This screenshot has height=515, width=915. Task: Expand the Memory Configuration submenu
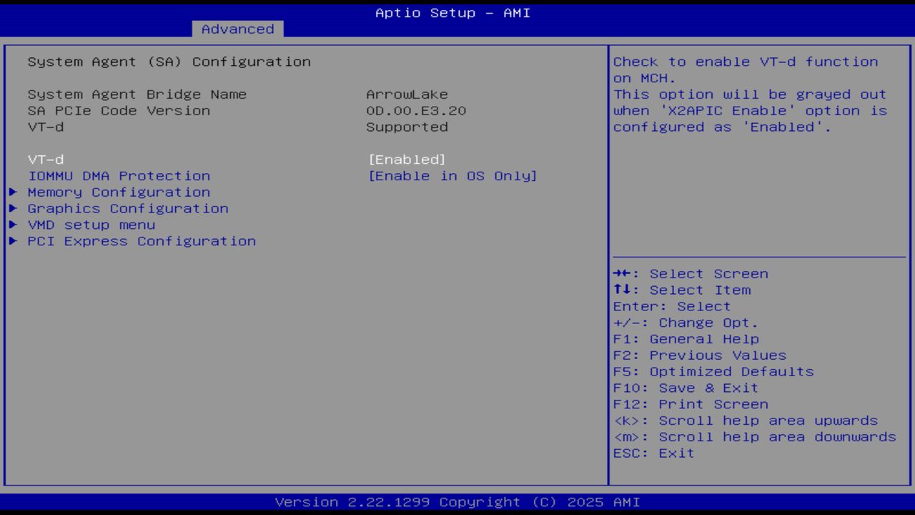118,192
